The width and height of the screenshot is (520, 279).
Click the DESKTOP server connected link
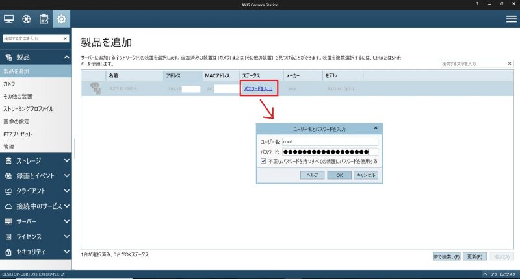click(34, 274)
